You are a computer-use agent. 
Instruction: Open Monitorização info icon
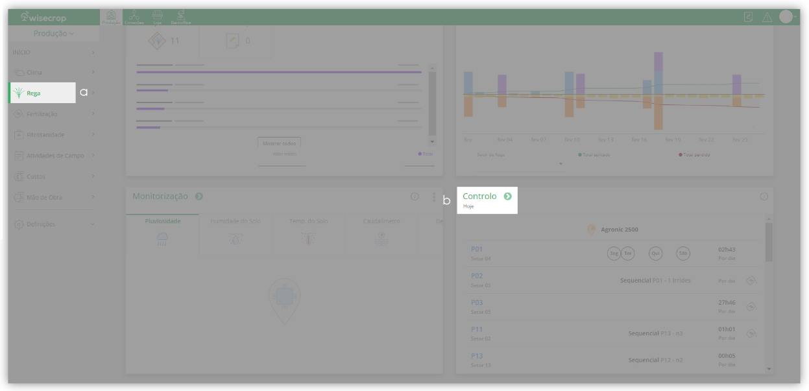point(415,196)
